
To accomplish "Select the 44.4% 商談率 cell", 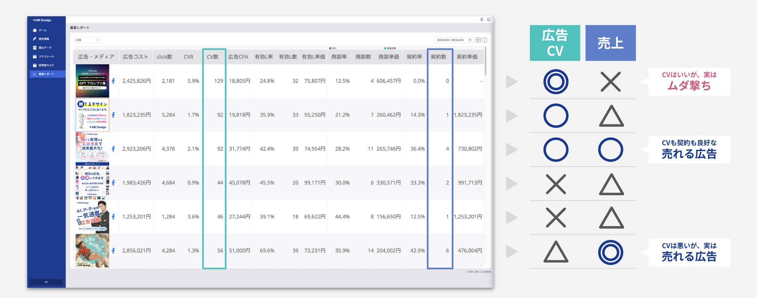I will [x=342, y=217].
